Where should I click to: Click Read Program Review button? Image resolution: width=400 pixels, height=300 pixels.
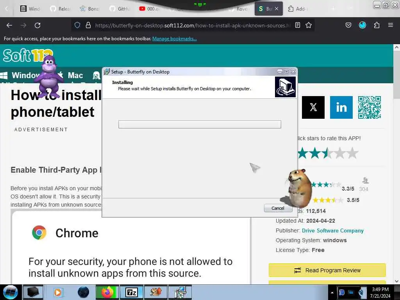tap(327, 270)
